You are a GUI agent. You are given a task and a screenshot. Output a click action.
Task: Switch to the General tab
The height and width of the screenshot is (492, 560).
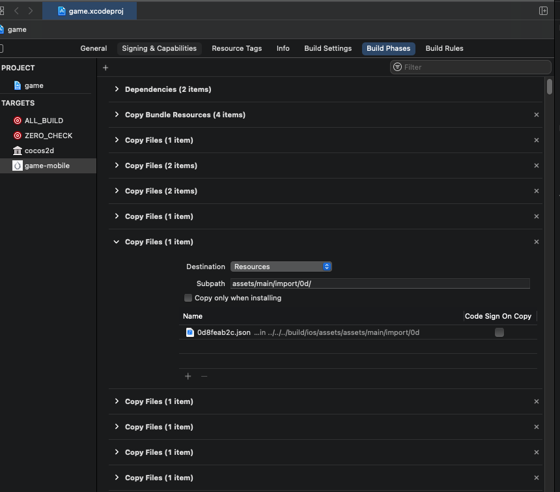[94, 48]
